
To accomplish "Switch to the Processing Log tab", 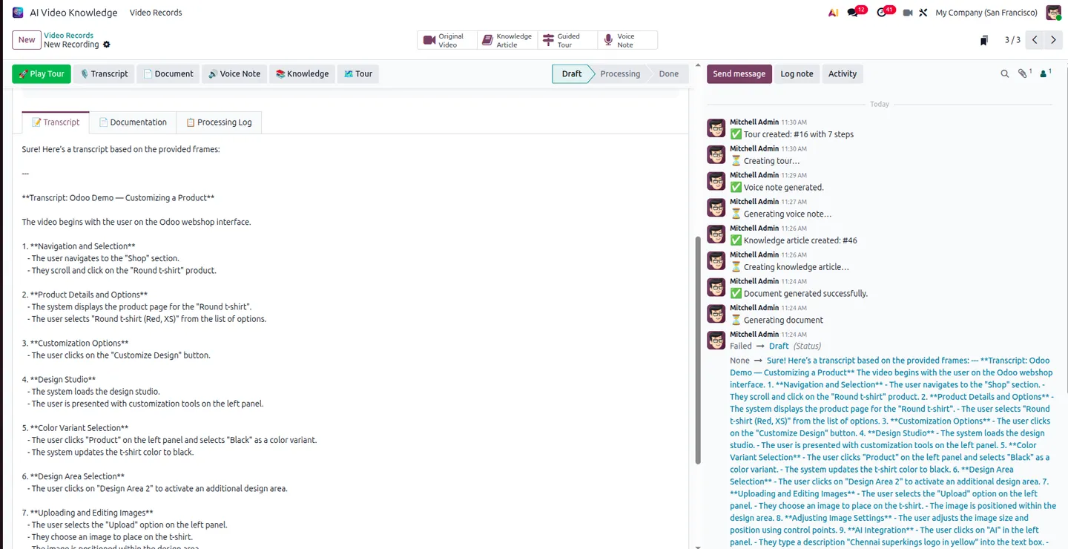I will tap(219, 122).
